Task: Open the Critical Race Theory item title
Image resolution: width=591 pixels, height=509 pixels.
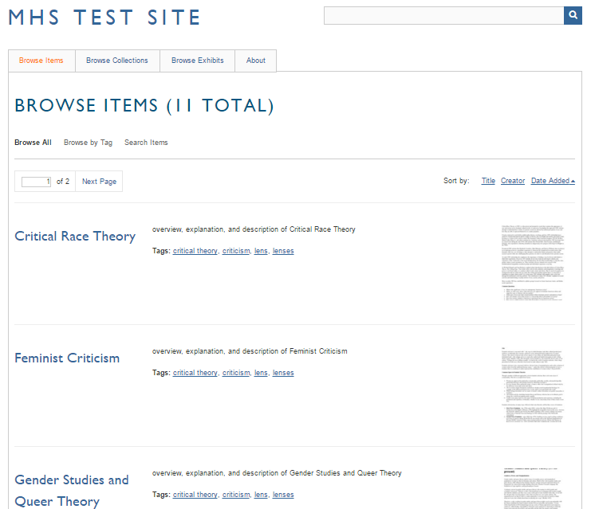Action: 75,237
